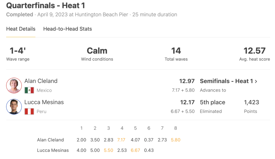Select Alan Cleland's highlighted 5.80 wave score
This screenshot has width=275, height=159.
point(176,140)
